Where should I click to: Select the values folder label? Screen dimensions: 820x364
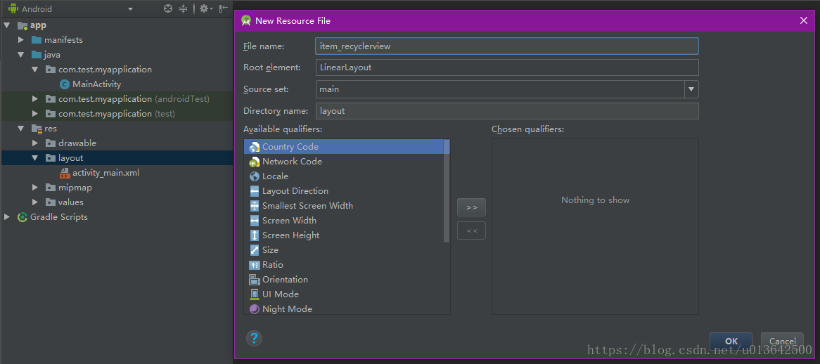coord(71,202)
